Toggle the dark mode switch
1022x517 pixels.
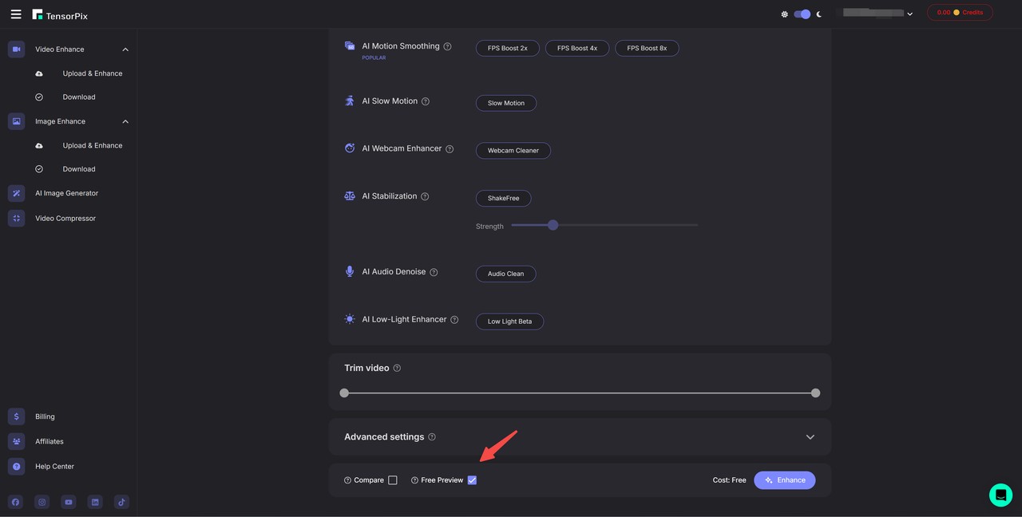coord(802,14)
